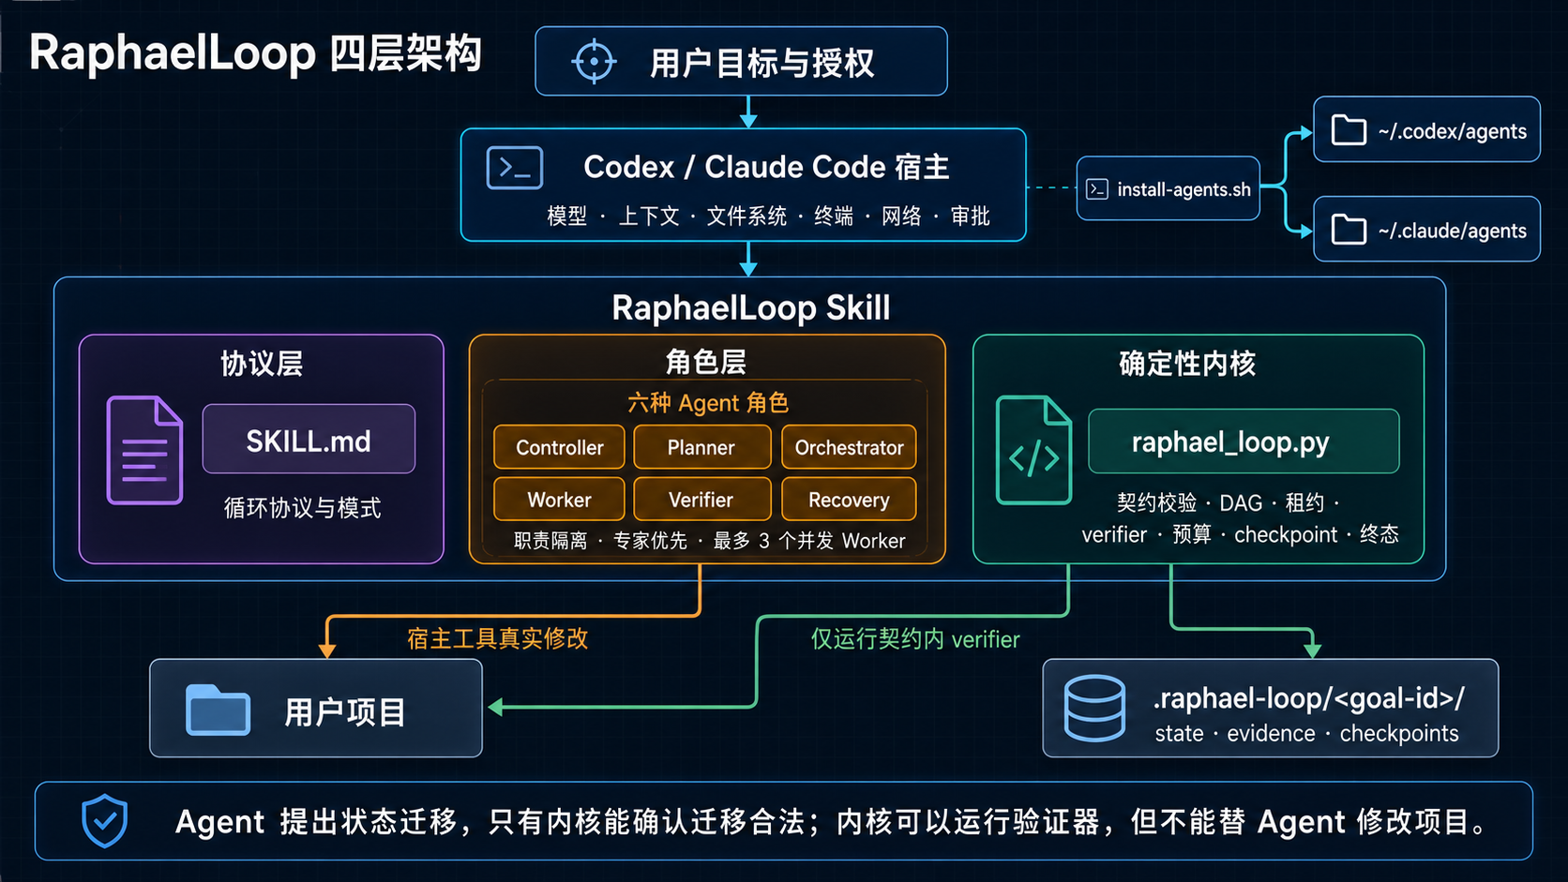Click "专家优先" in the role layer footer

click(x=650, y=541)
